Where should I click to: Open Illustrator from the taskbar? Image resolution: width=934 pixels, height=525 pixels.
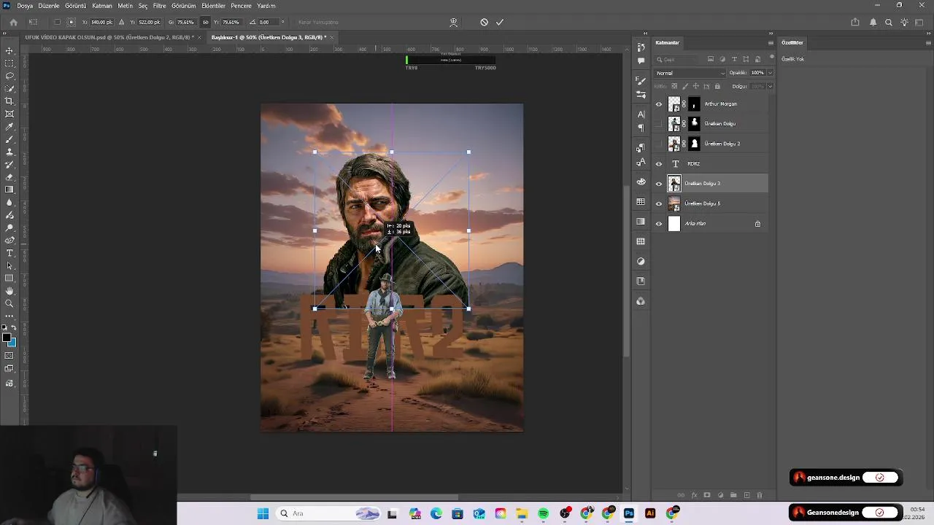tap(650, 513)
